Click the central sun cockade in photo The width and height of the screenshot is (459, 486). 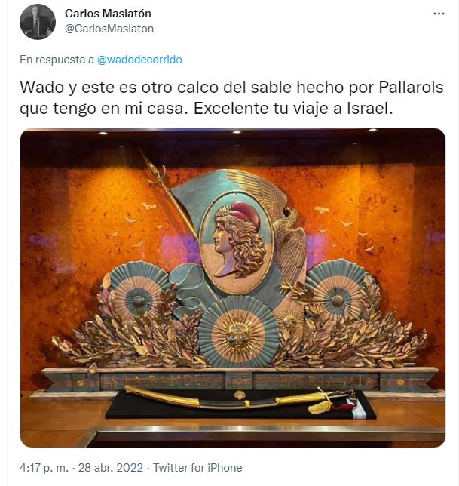[x=238, y=332]
